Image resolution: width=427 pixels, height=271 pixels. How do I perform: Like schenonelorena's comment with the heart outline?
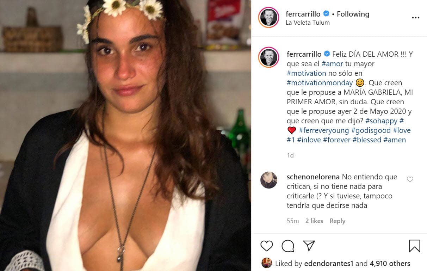[x=410, y=179]
